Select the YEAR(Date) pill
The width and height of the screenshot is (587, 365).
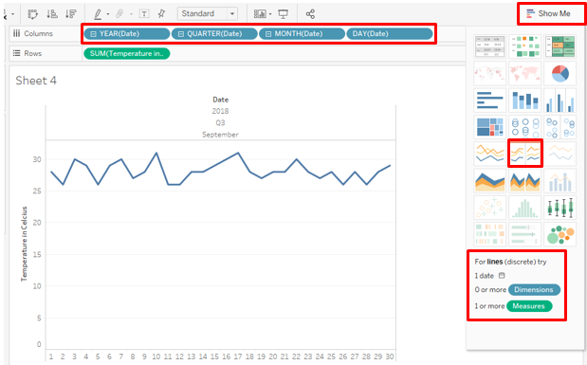127,34
